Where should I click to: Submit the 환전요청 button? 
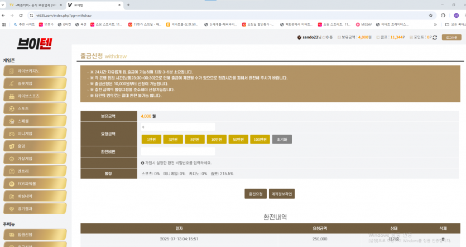click(x=256, y=194)
